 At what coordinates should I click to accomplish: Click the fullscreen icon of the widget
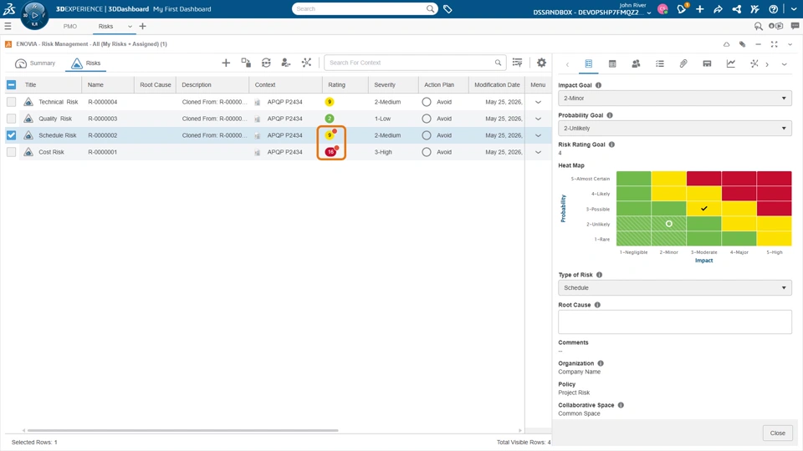click(x=774, y=44)
